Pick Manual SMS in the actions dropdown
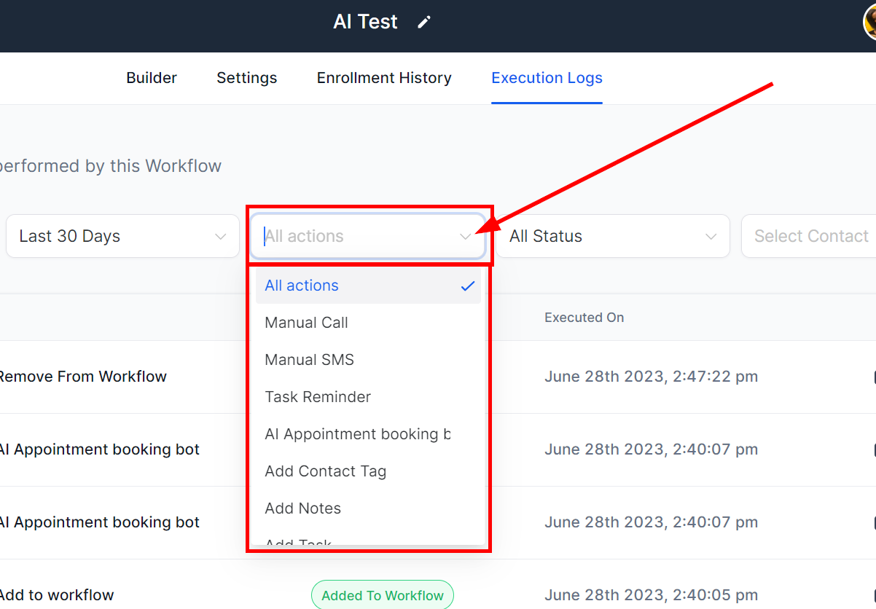Viewport: 876px width, 609px height. [x=309, y=360]
